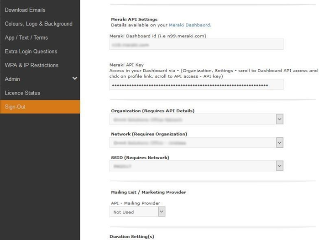The height and width of the screenshot is (240, 319).
Task: Select App / Text / Terms menu item
Action: point(26,37)
